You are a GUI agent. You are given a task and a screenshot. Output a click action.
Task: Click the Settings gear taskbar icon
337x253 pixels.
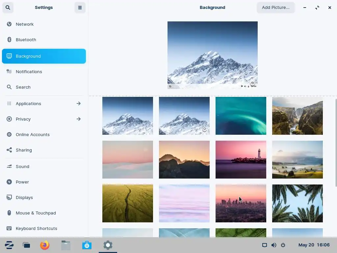point(108,245)
